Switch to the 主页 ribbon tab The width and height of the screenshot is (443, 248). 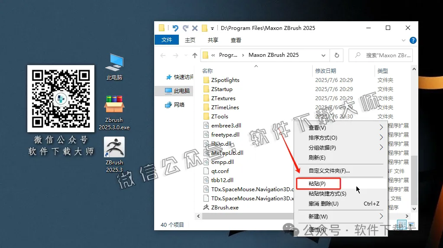[x=190, y=40]
